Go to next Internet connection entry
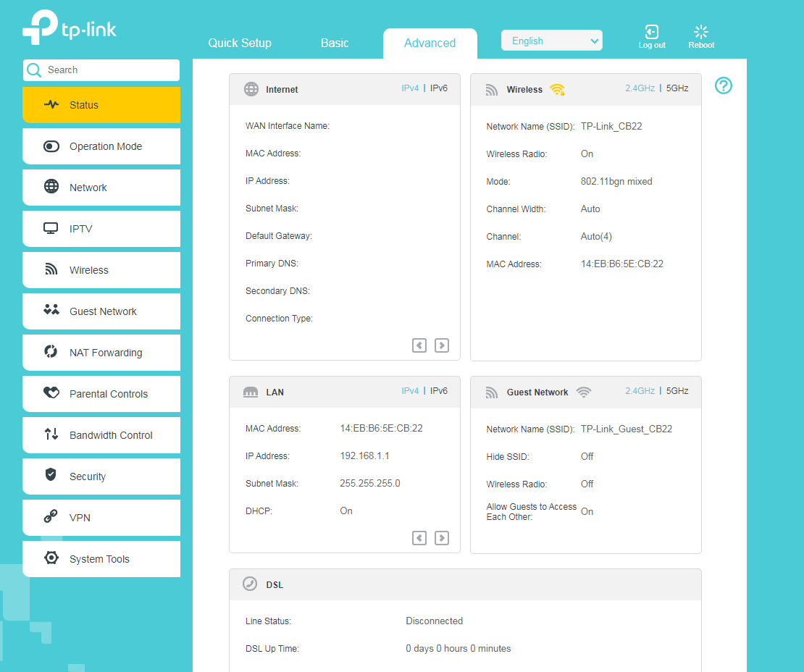 pos(442,345)
